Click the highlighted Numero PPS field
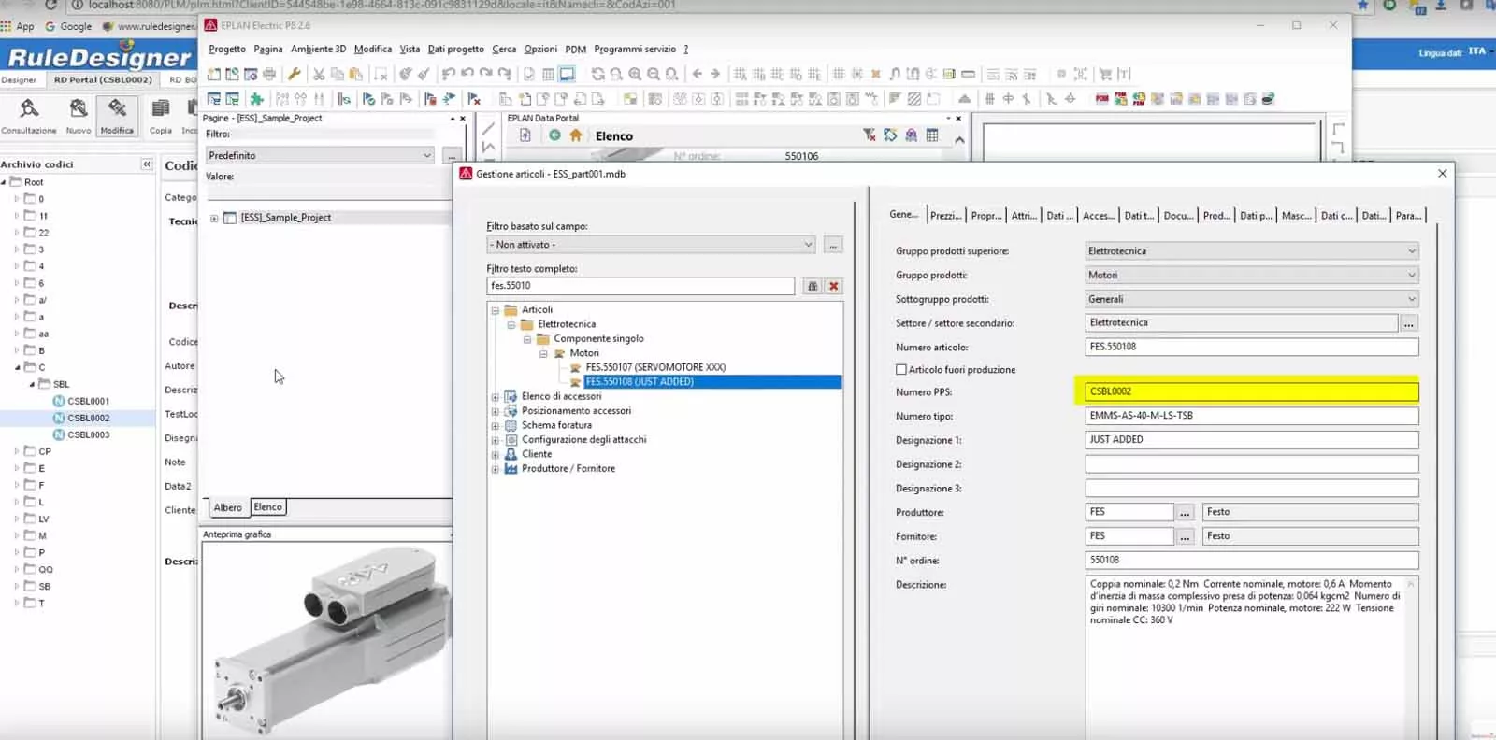Viewport: 1496px width, 740px height. [x=1252, y=391]
